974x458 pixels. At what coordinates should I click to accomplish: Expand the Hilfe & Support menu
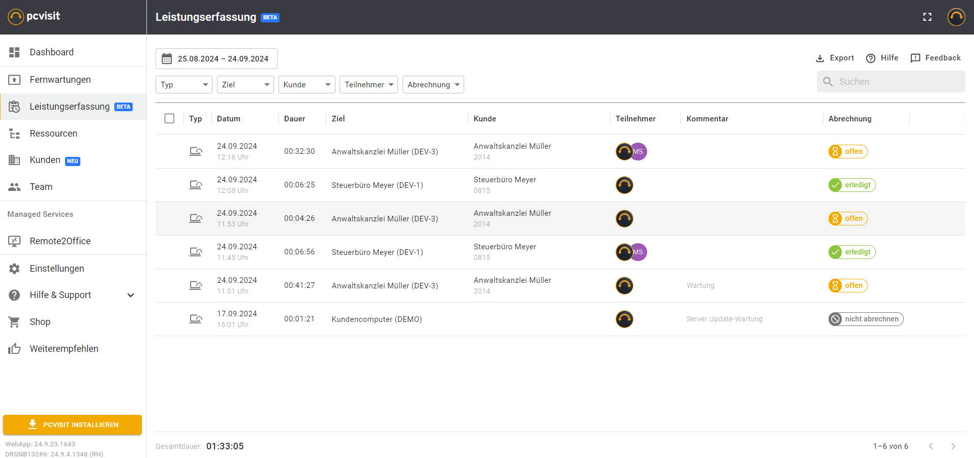point(131,295)
